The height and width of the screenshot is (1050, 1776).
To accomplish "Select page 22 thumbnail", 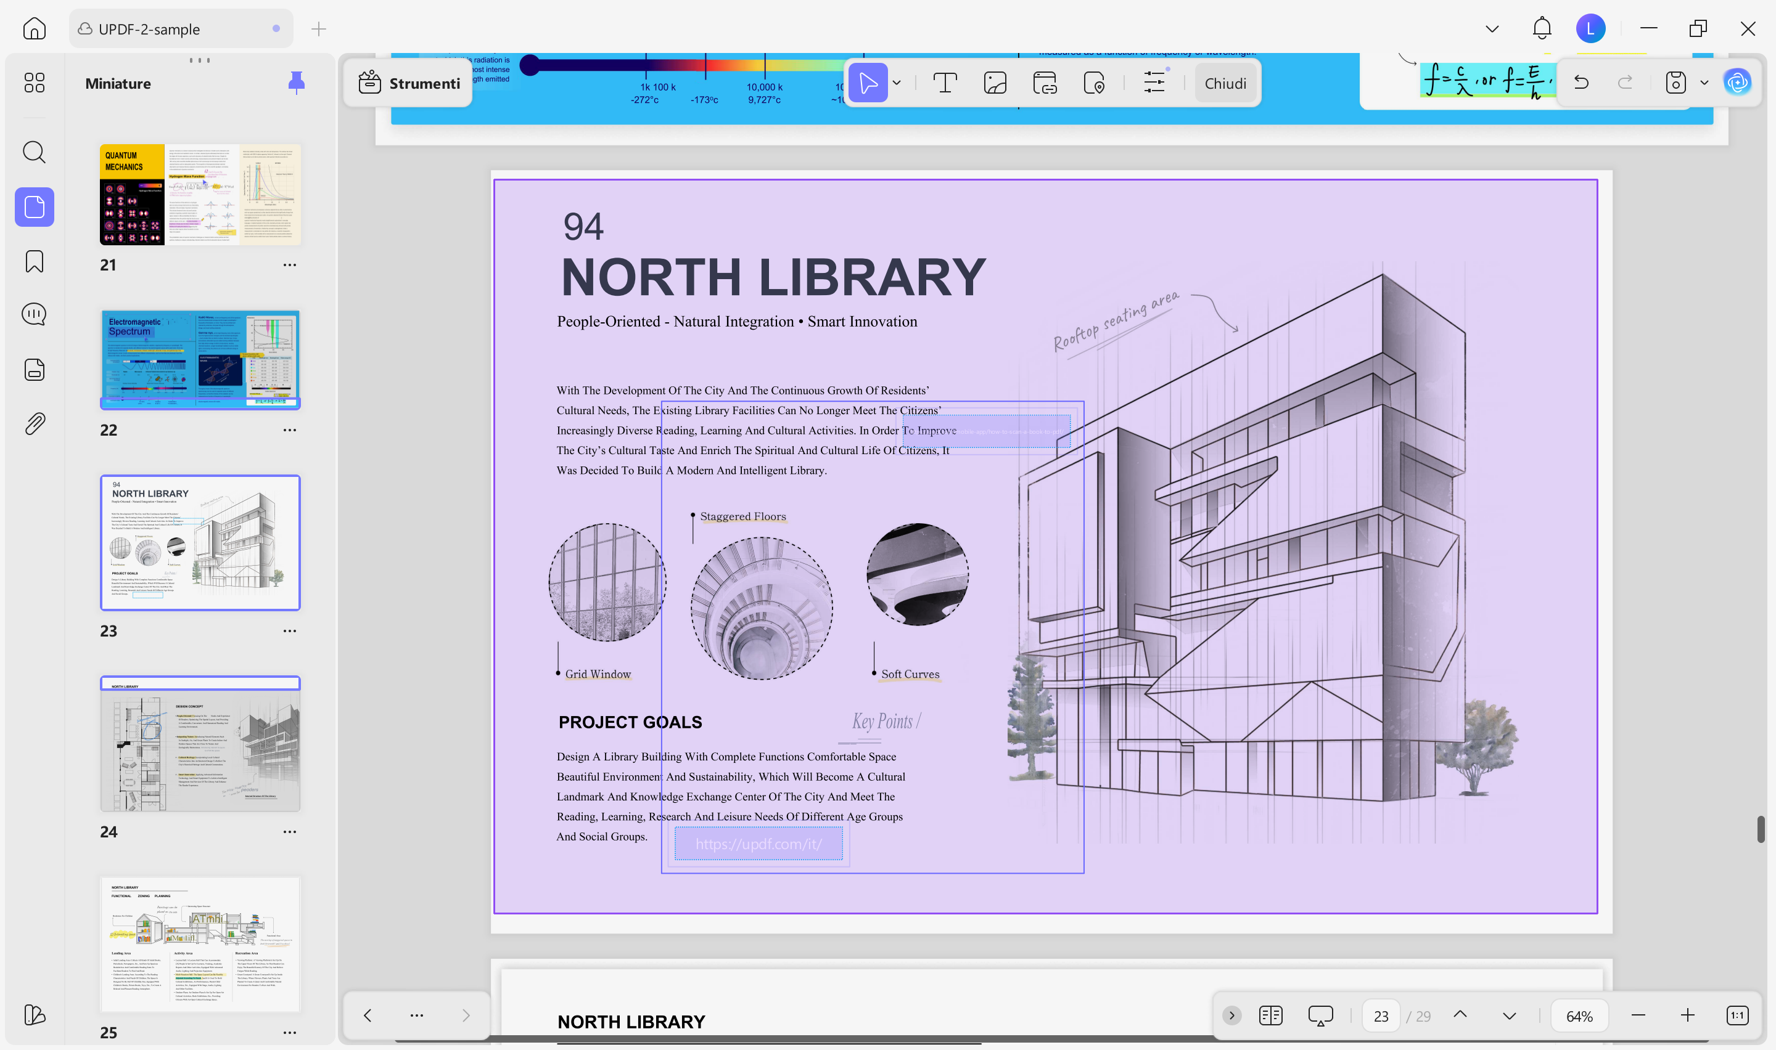I will click(200, 359).
